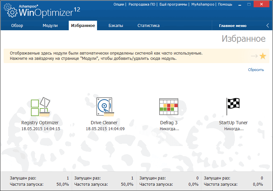Open the MyAshampoo link
The width and height of the screenshot is (273, 191).
coord(203,4)
